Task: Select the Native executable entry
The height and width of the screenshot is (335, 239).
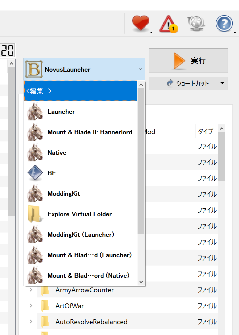Action: [x=81, y=153]
